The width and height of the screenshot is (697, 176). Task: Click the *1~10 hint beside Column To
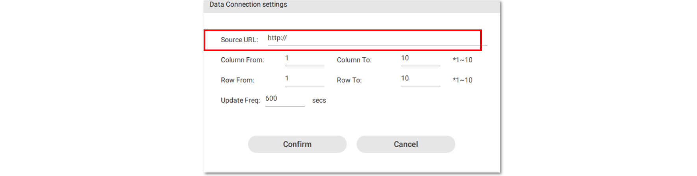(462, 60)
